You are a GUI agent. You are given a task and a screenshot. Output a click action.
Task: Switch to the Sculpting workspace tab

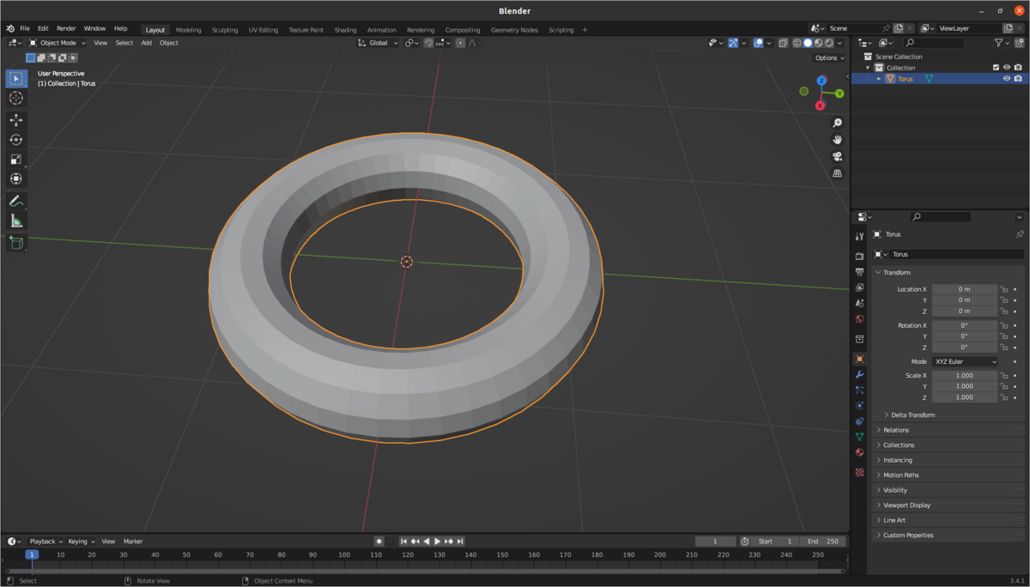point(225,30)
